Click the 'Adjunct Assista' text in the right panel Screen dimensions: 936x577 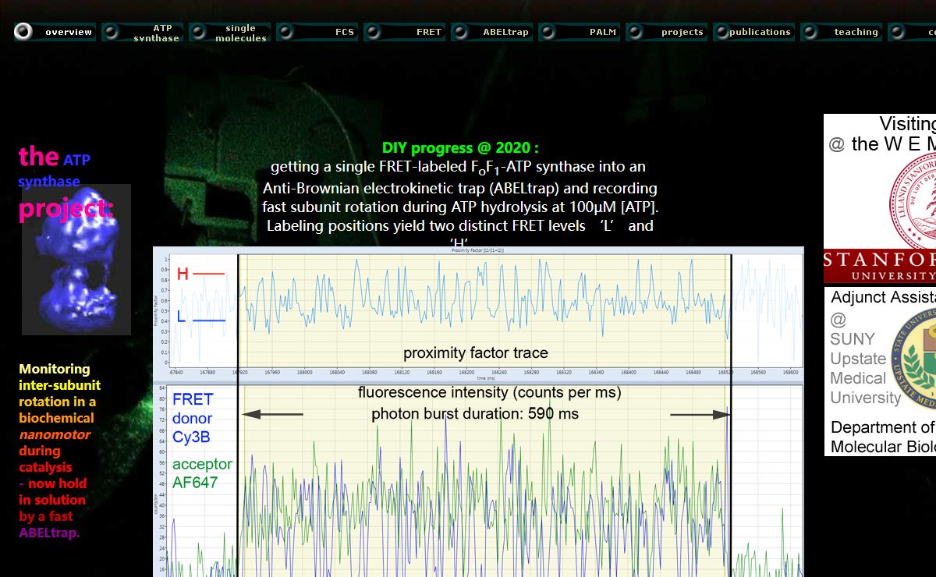[x=883, y=297]
